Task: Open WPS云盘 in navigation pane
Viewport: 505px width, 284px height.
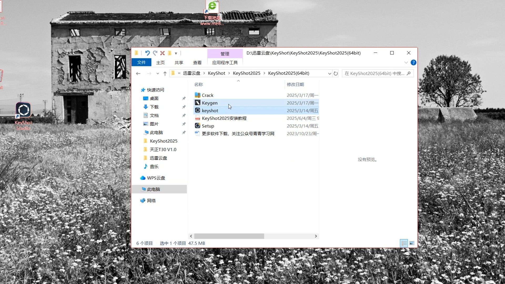Action: point(156,178)
